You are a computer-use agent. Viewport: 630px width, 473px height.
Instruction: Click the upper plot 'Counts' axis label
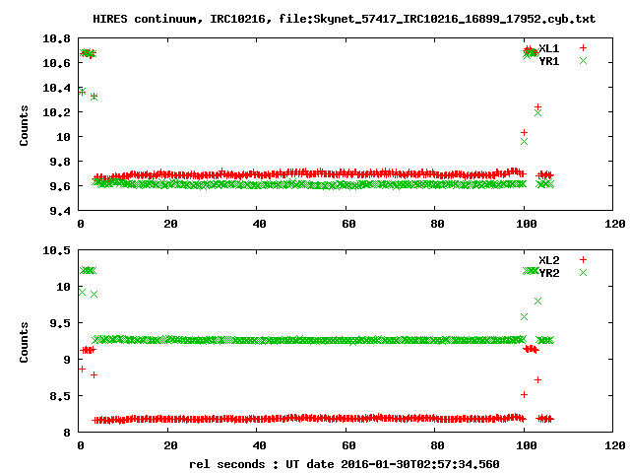[24, 125]
